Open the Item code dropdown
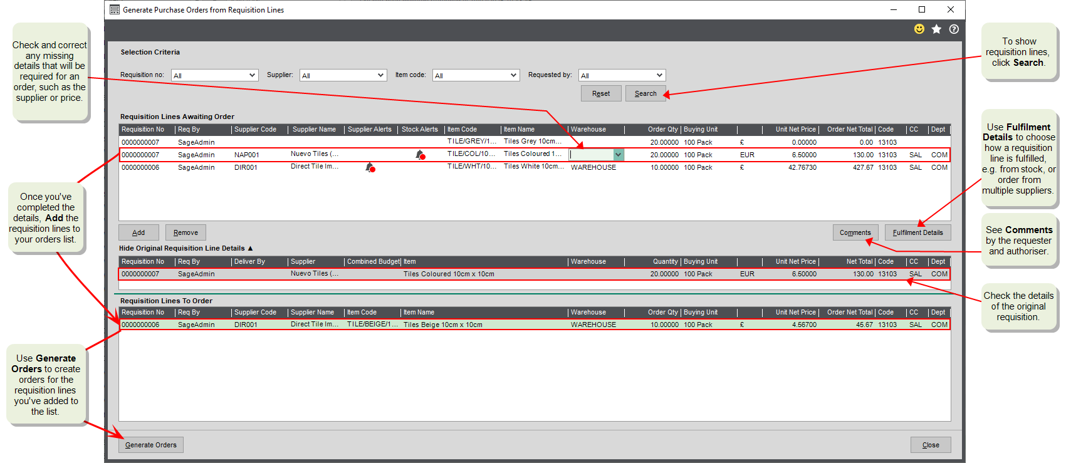 click(513, 75)
